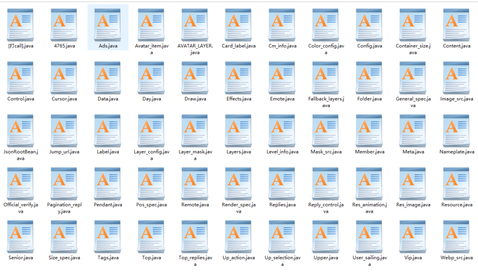
Task: Open the Avatar_item.java file icon
Action: (151, 25)
